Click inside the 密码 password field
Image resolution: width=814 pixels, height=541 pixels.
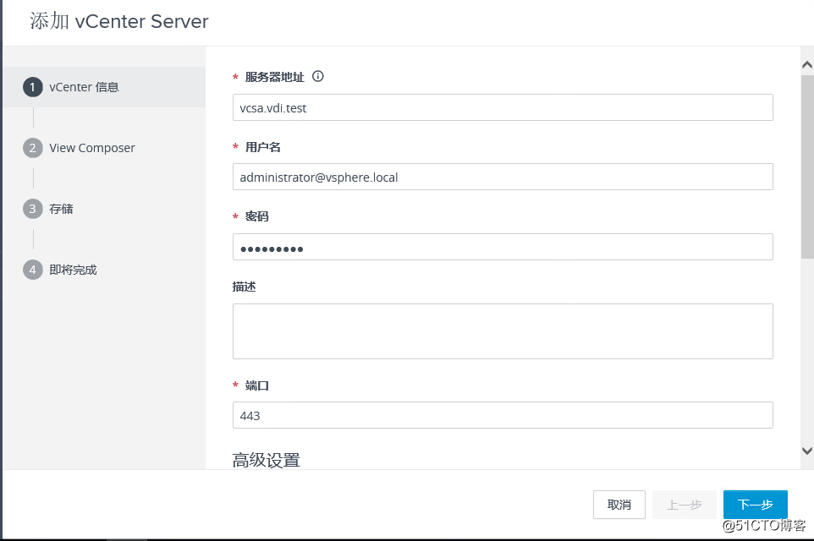pos(503,247)
